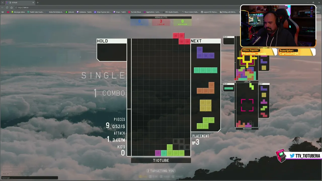
Task: Click the orange L piece in NEXT queue
Action: click(x=206, y=88)
